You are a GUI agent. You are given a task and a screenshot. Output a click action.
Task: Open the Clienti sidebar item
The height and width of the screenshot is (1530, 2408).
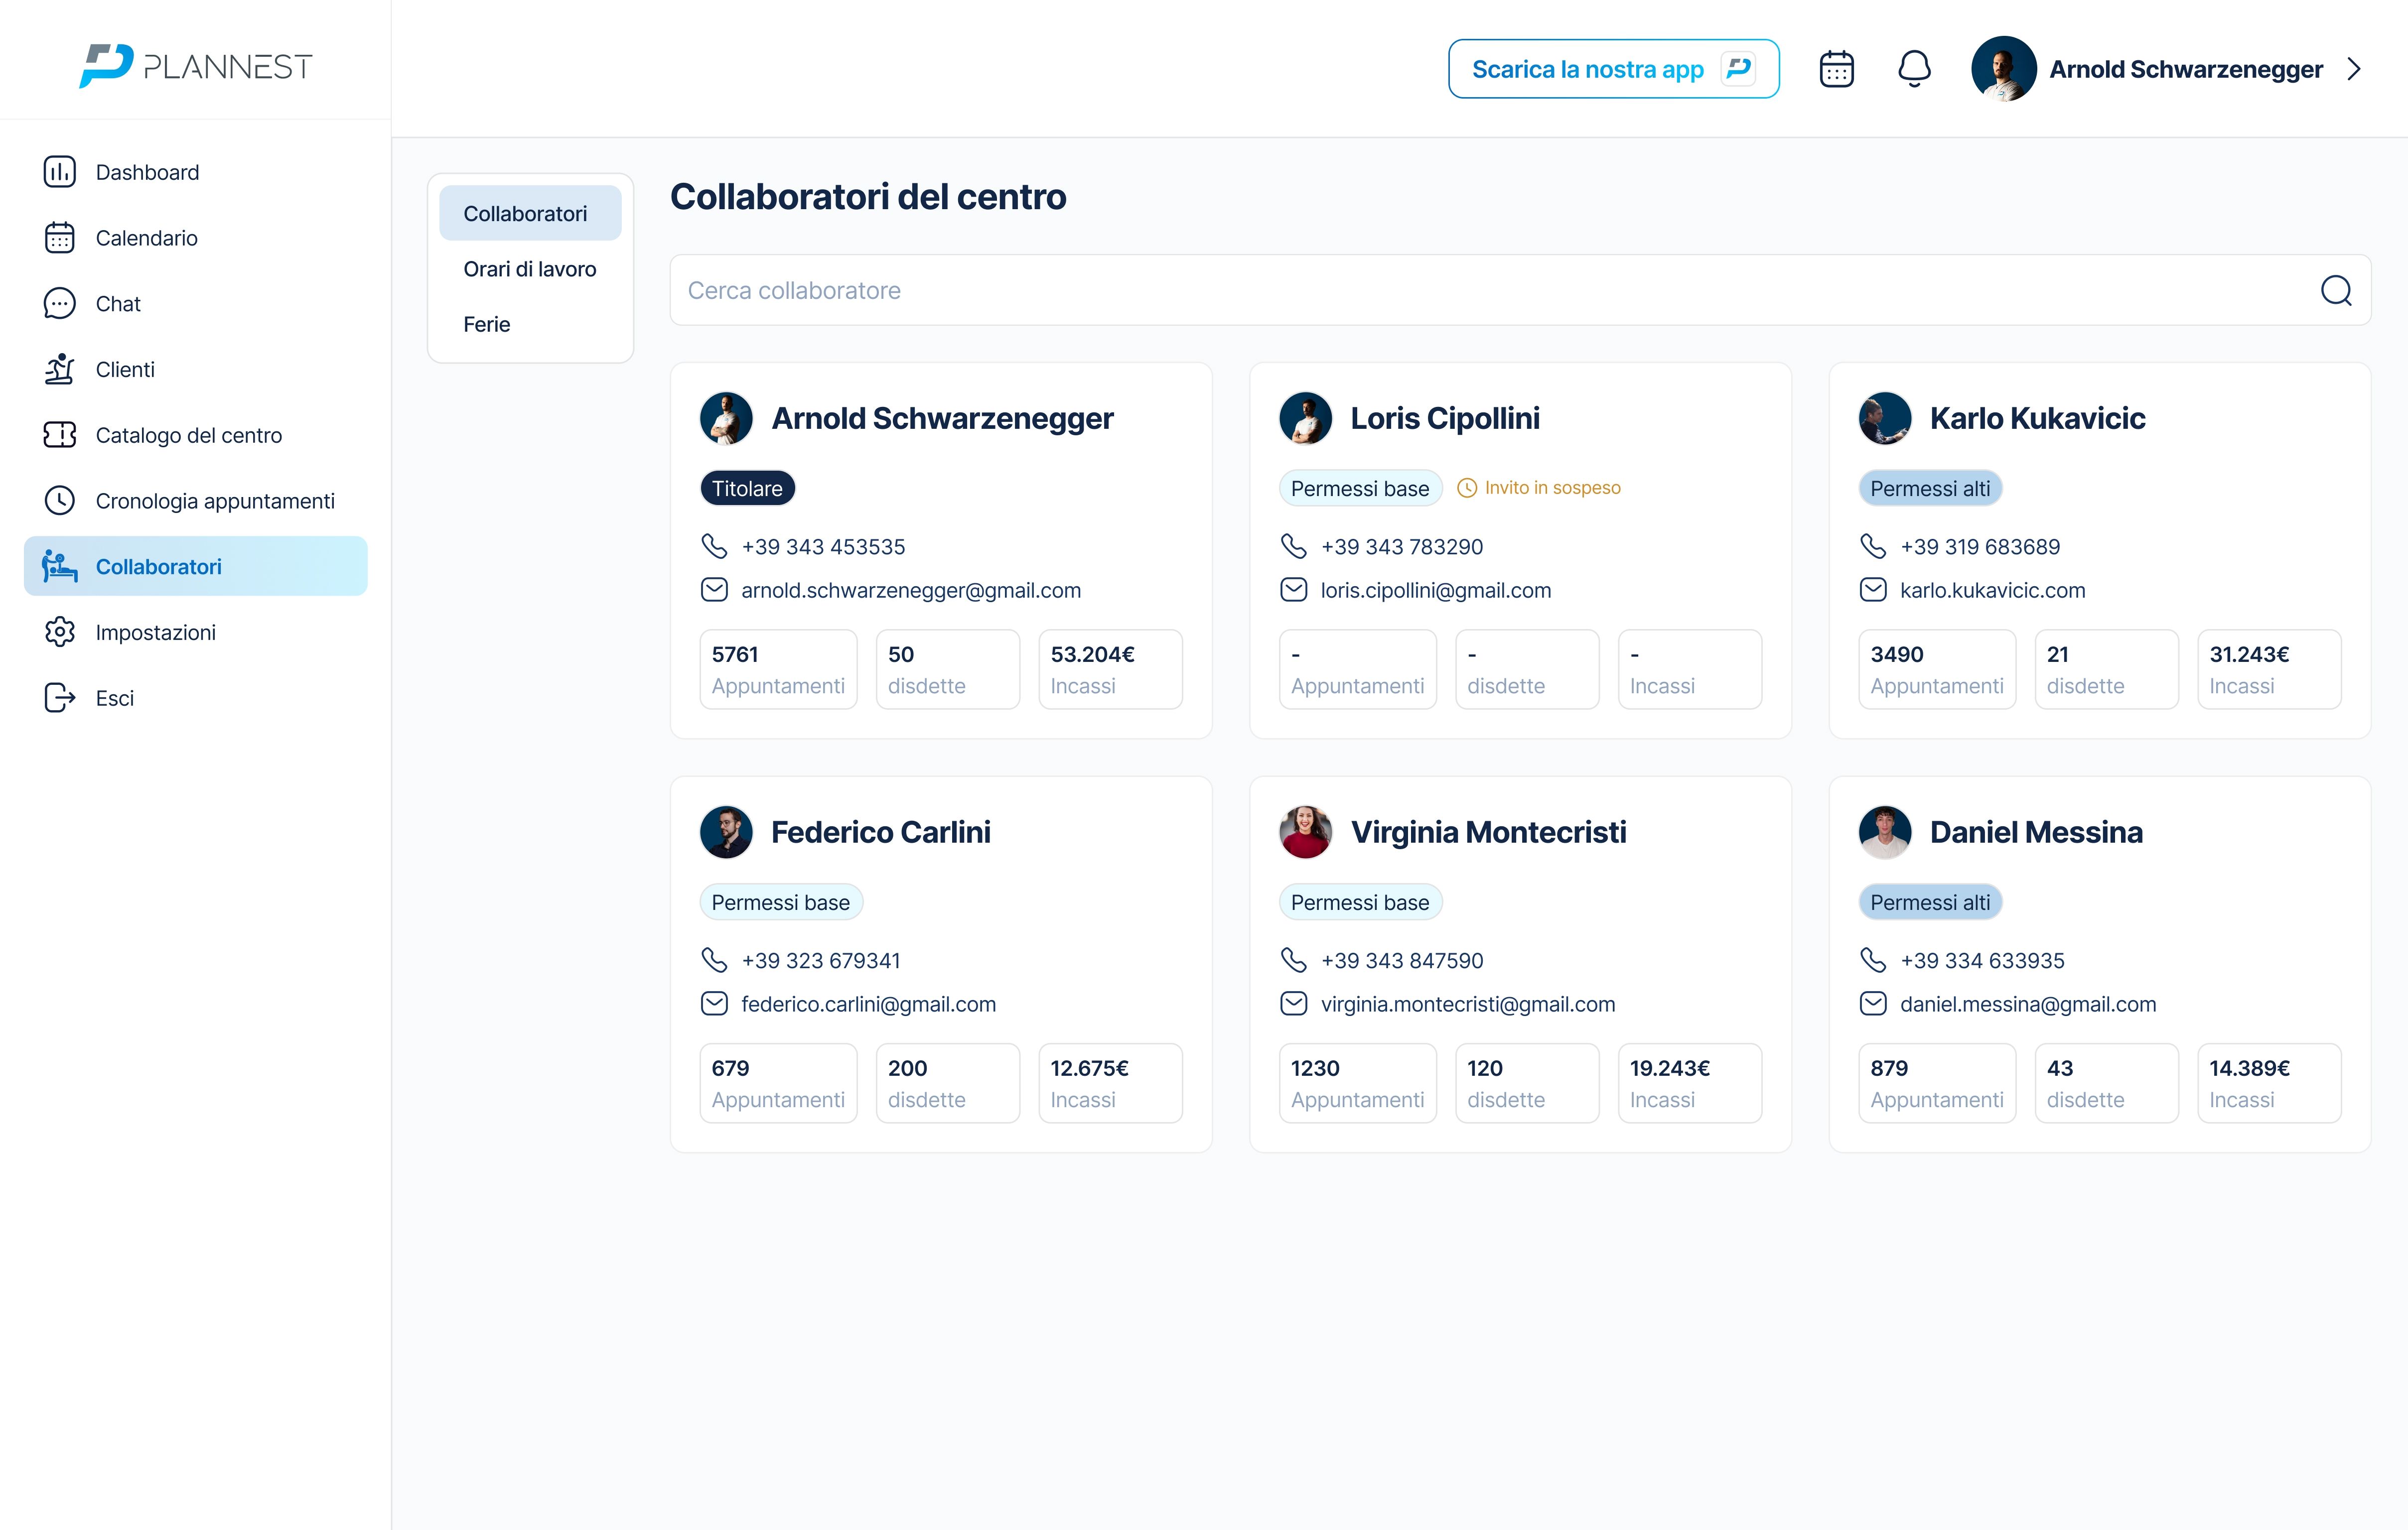pyautogui.click(x=125, y=370)
